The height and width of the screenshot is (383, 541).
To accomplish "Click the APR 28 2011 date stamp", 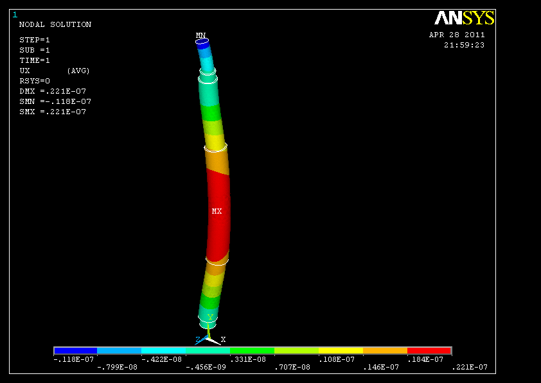I will tap(457, 35).
